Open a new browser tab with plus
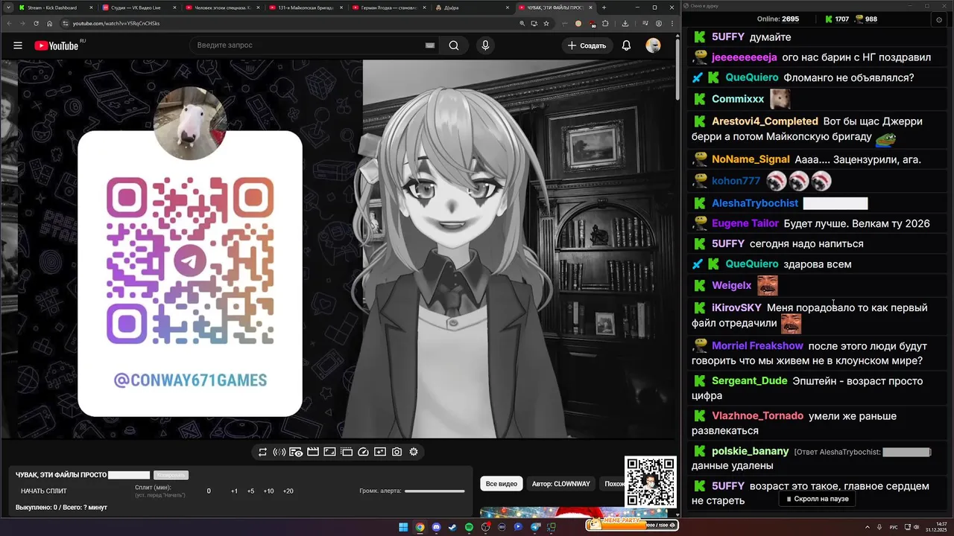 click(604, 7)
